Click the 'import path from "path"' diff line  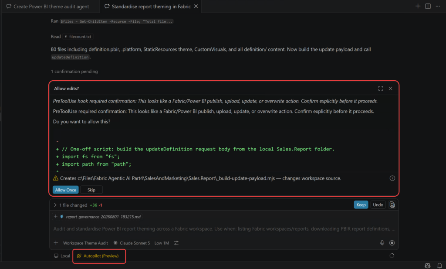tap(94, 164)
